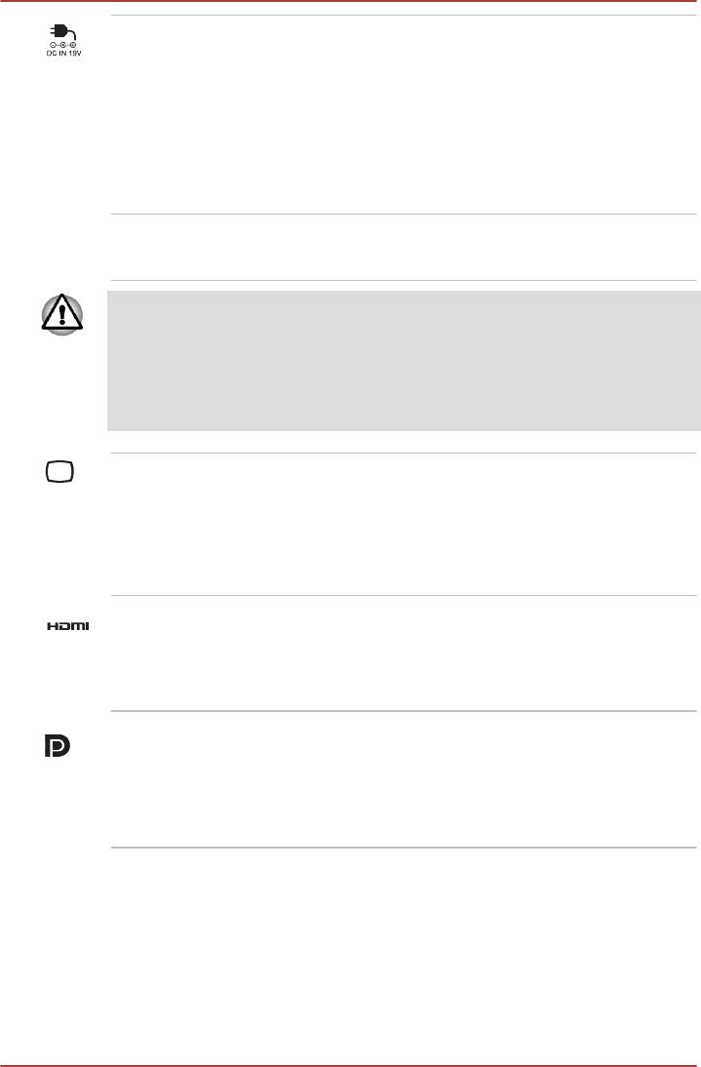This screenshot has width=701, height=1067.
Task: Click the red header line at page top
Action: tap(350, 2)
